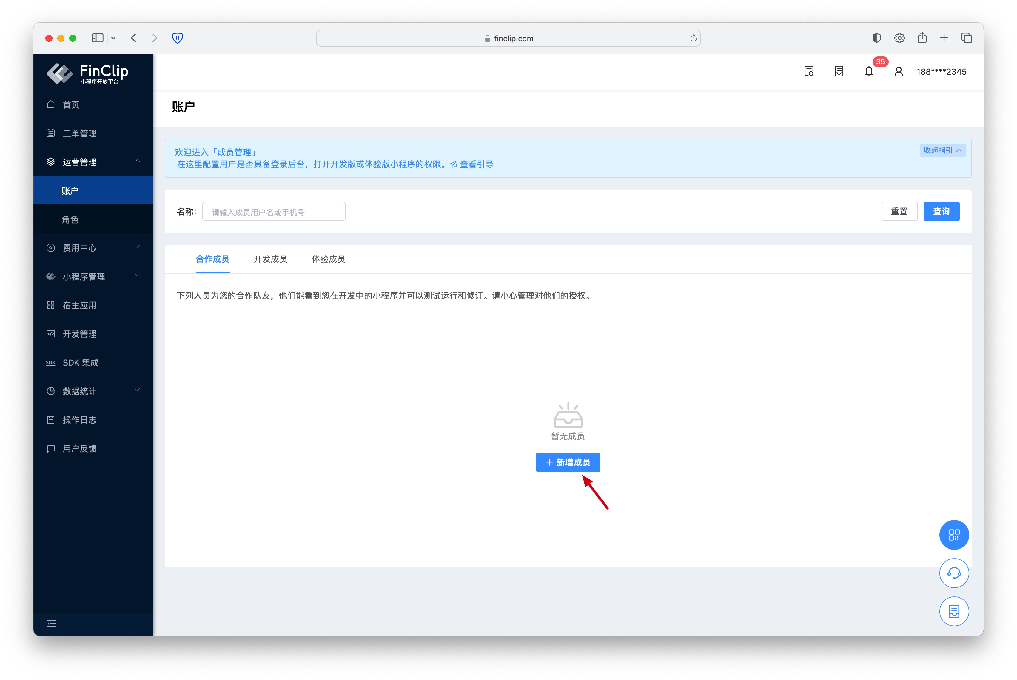The width and height of the screenshot is (1017, 680).
Task: Click the member name search input field
Action: click(x=274, y=212)
